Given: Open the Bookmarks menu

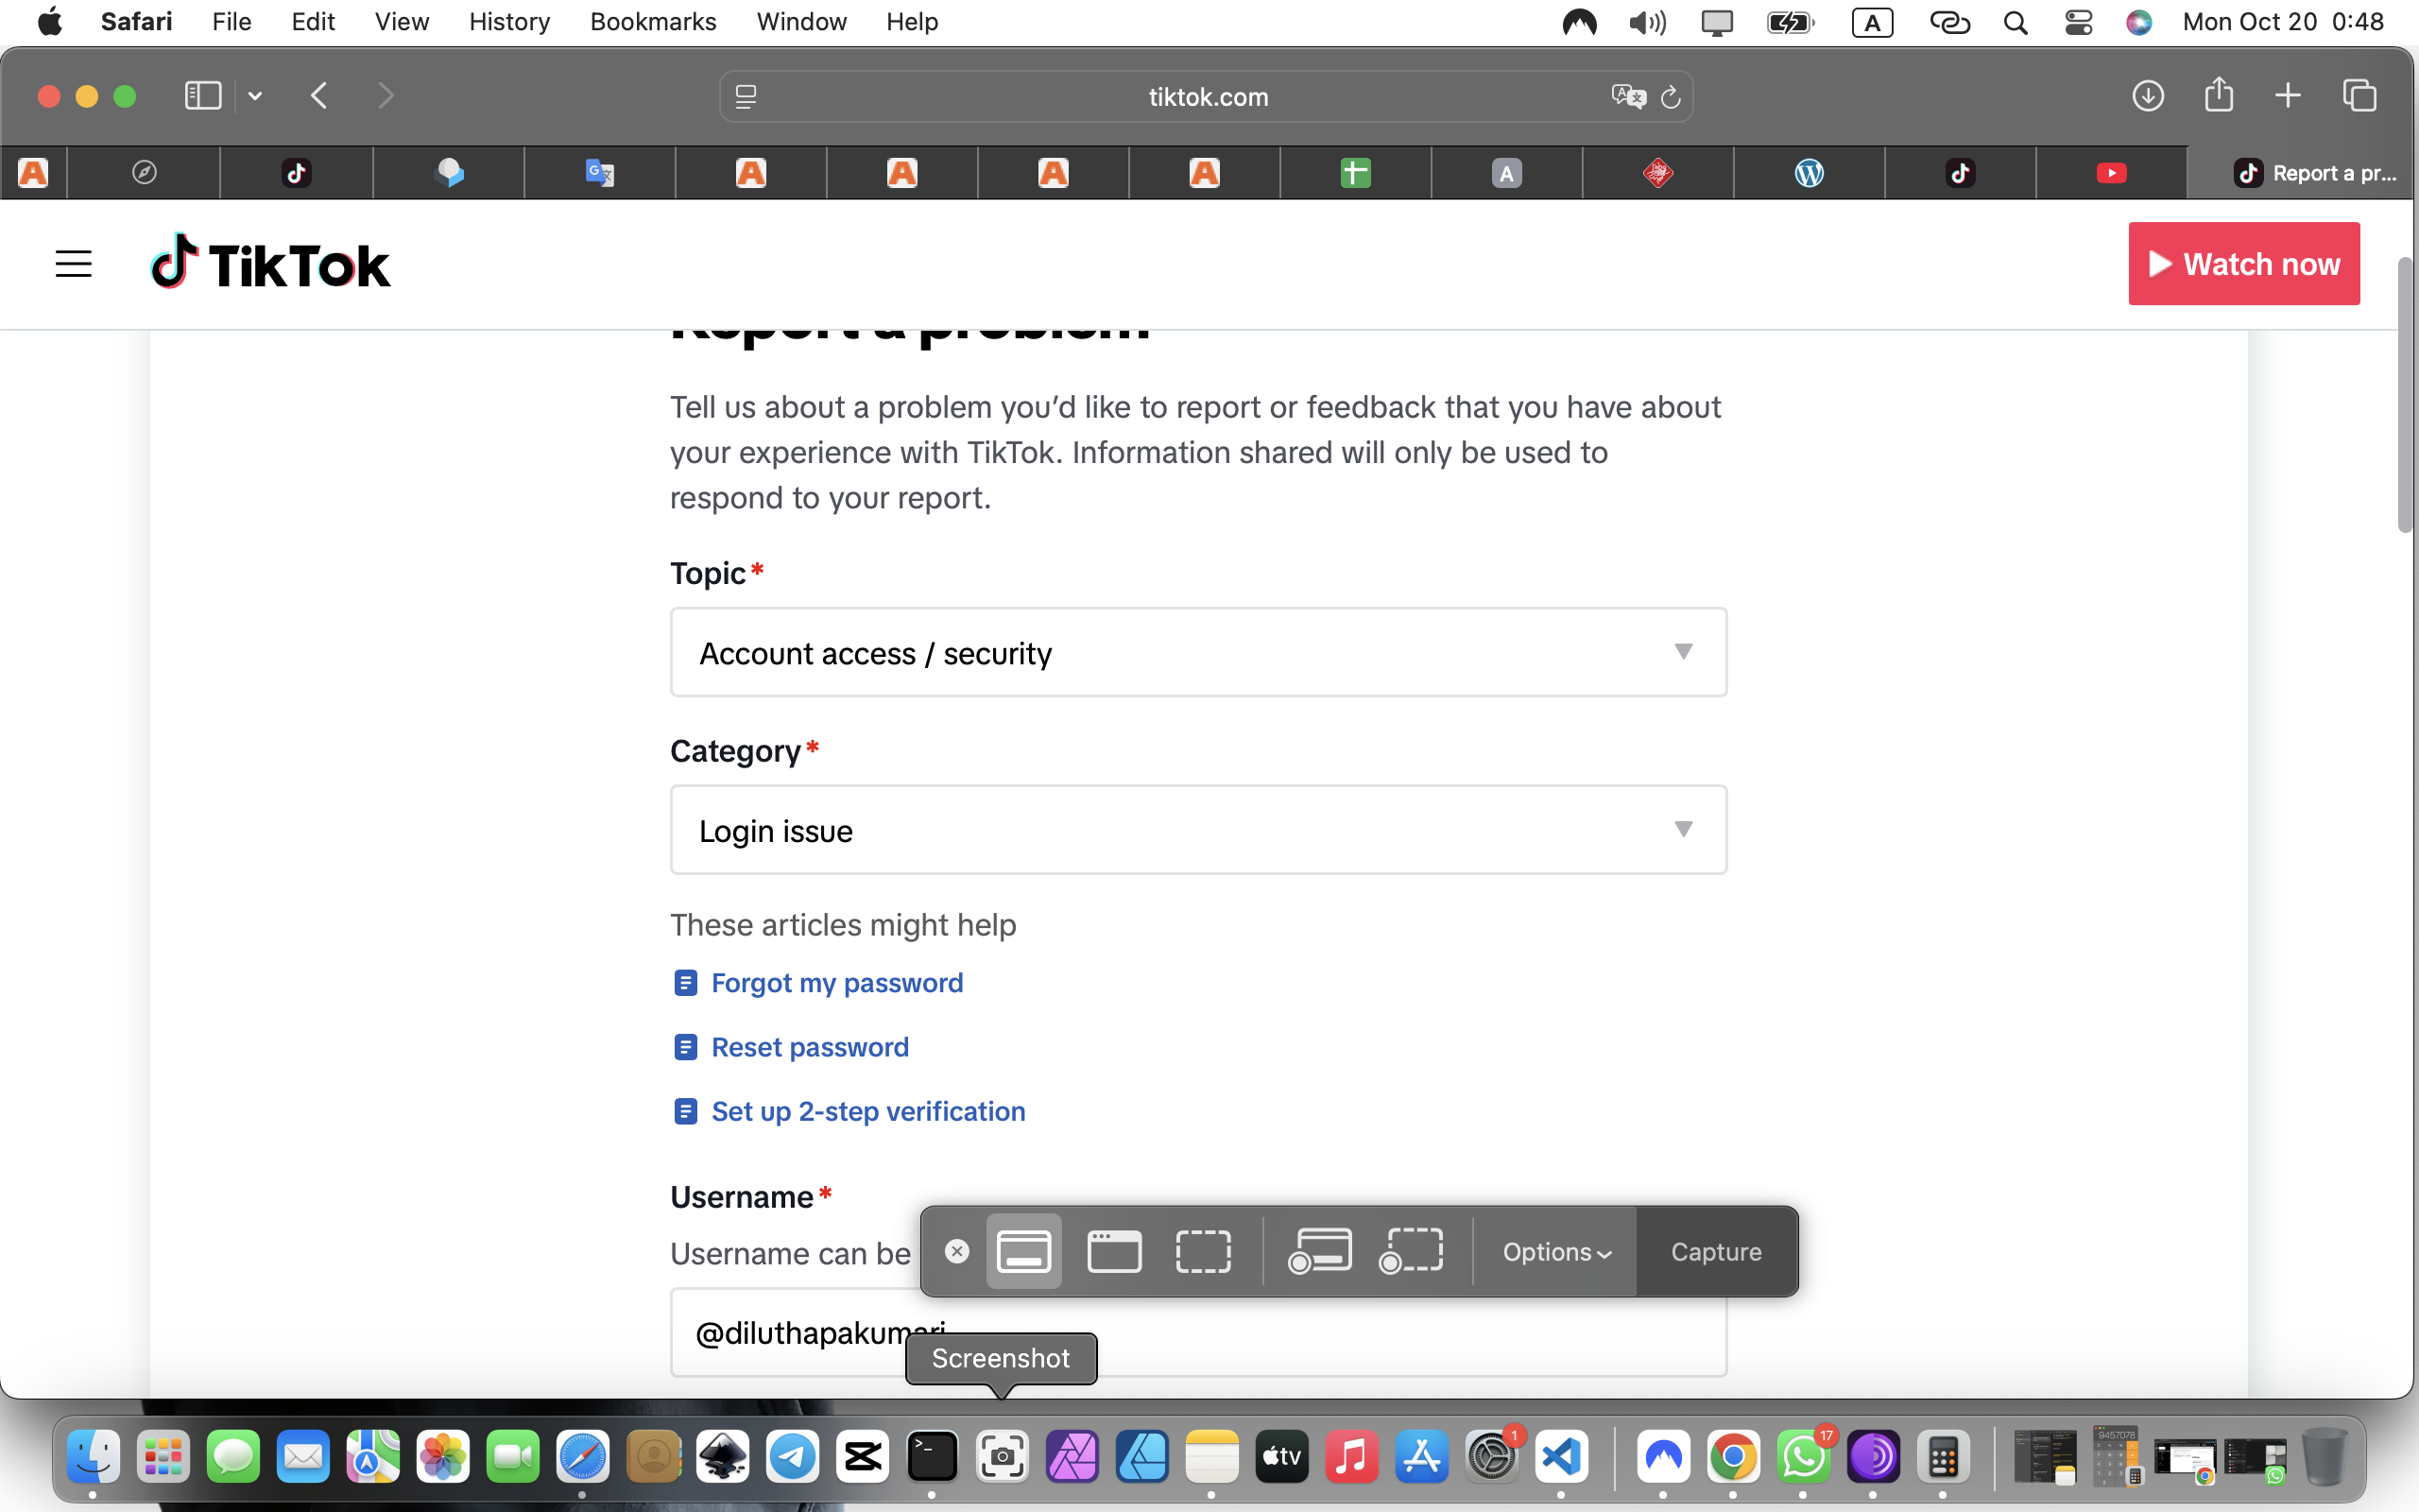Looking at the screenshot, I should pos(653,22).
